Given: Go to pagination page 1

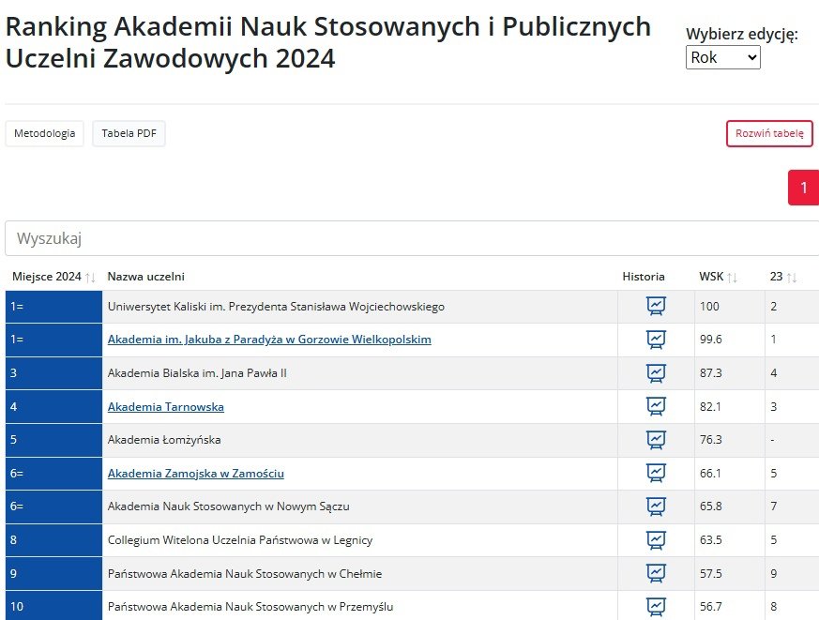Looking at the screenshot, I should coord(803,188).
